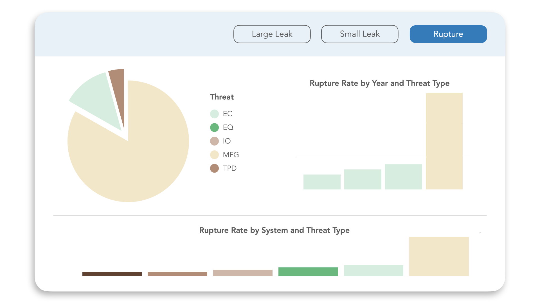540x304 pixels.
Task: Select the Rupture filter button
Action: 448,34
